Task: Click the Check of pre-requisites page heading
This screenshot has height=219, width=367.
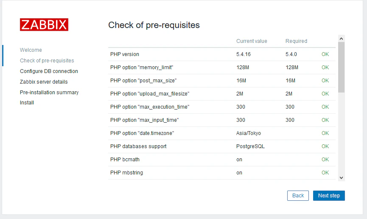Action: (x=154, y=25)
